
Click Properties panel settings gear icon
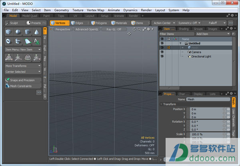[231, 93]
